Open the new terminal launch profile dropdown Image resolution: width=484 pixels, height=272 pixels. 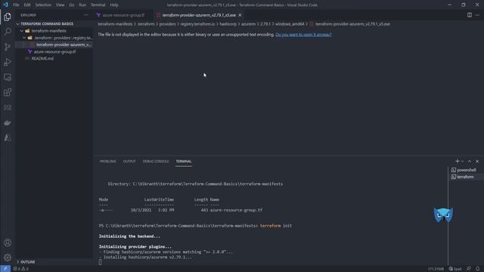(x=462, y=161)
